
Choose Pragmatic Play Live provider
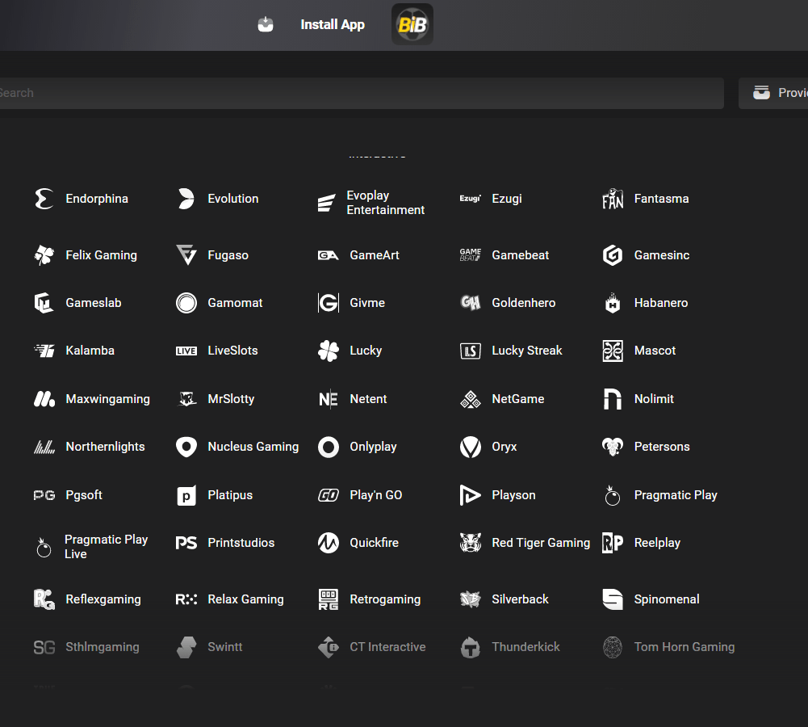coord(90,547)
